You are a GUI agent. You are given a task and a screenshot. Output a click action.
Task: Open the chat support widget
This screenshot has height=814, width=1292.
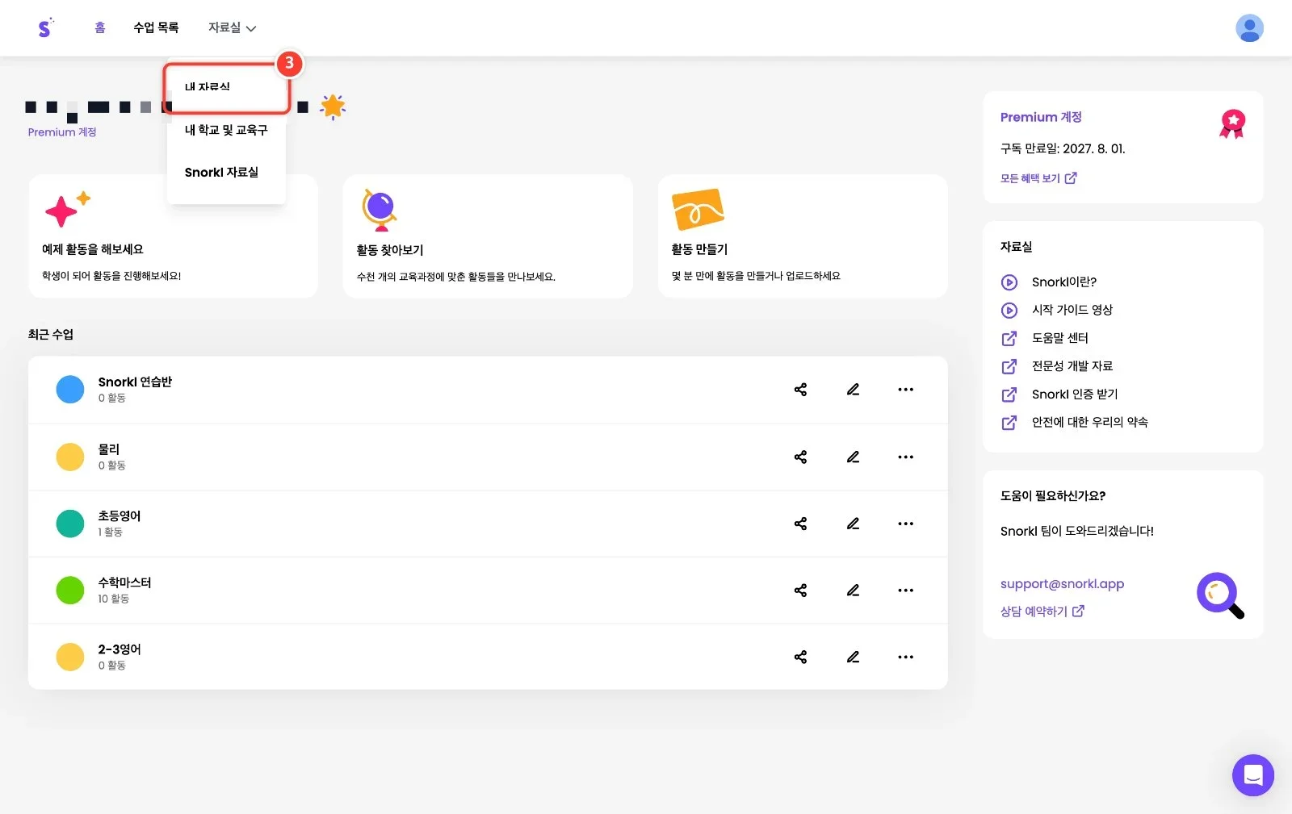point(1252,775)
